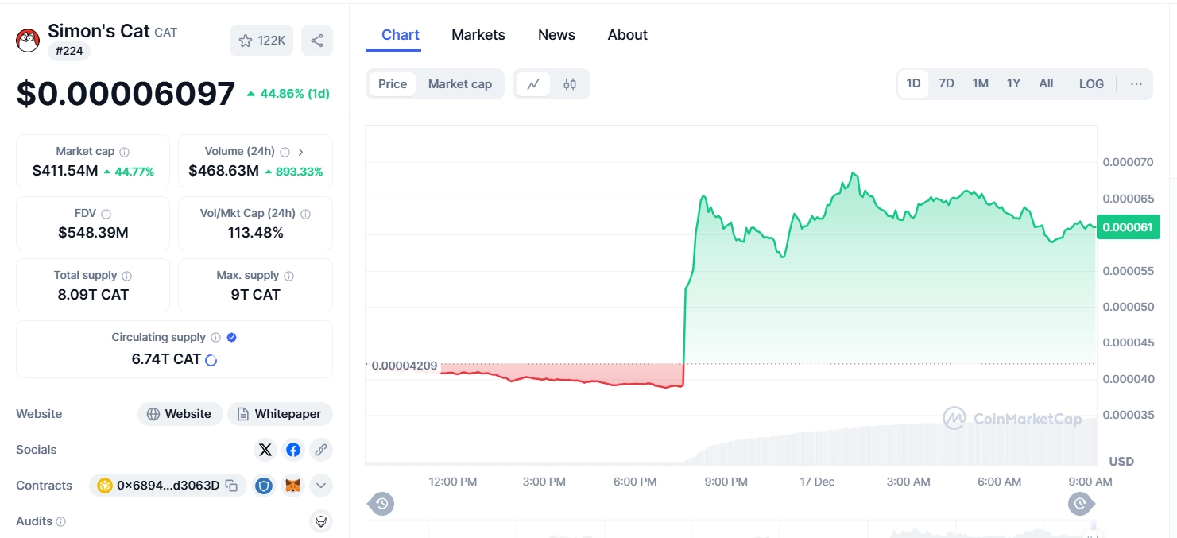Click right range slider handle under chart

click(1081, 504)
